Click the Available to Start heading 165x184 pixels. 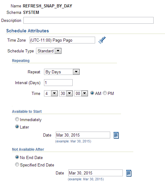tap(27, 111)
